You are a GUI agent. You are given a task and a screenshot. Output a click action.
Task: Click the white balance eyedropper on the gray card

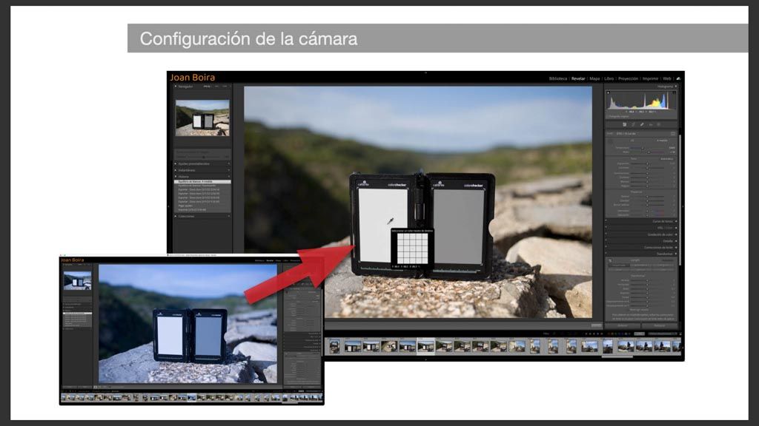388,220
